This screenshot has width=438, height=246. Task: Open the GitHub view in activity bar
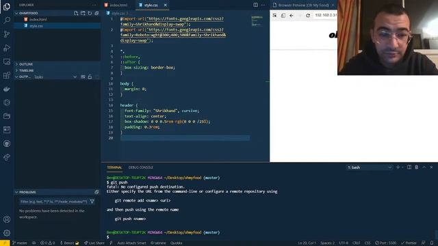(7, 143)
